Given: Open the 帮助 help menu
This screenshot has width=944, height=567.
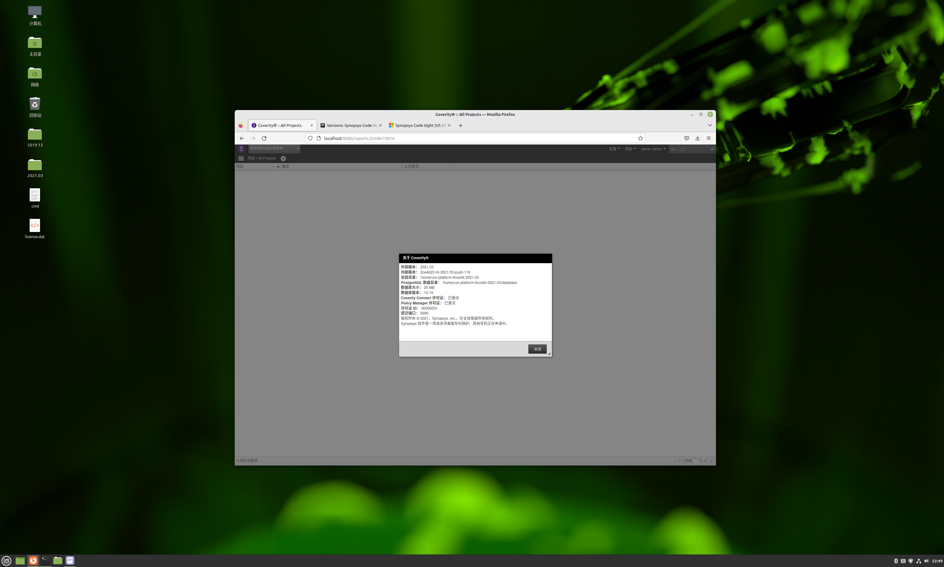Looking at the screenshot, I should (630, 149).
